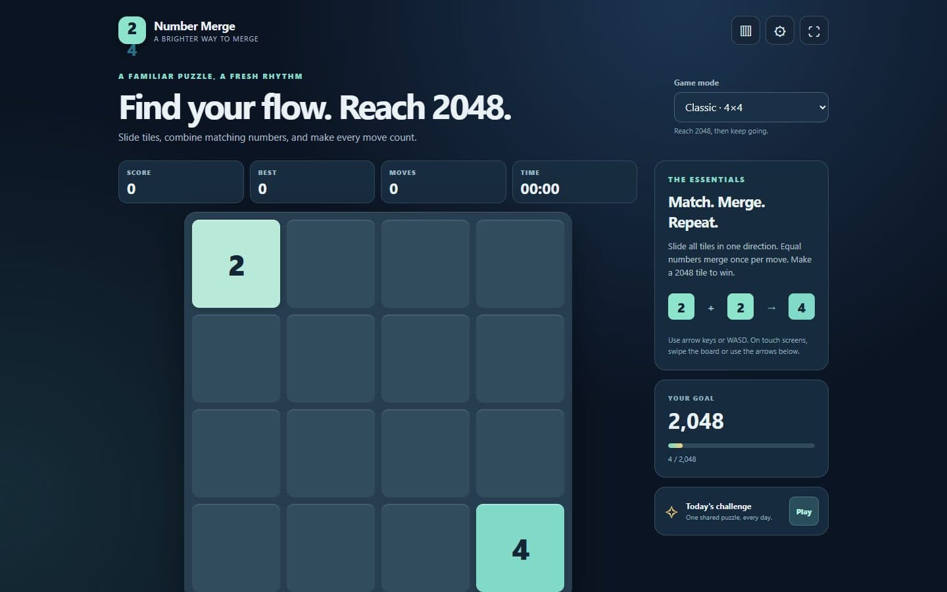Click the "Use arrow keys or WASD" instructions

click(x=738, y=346)
